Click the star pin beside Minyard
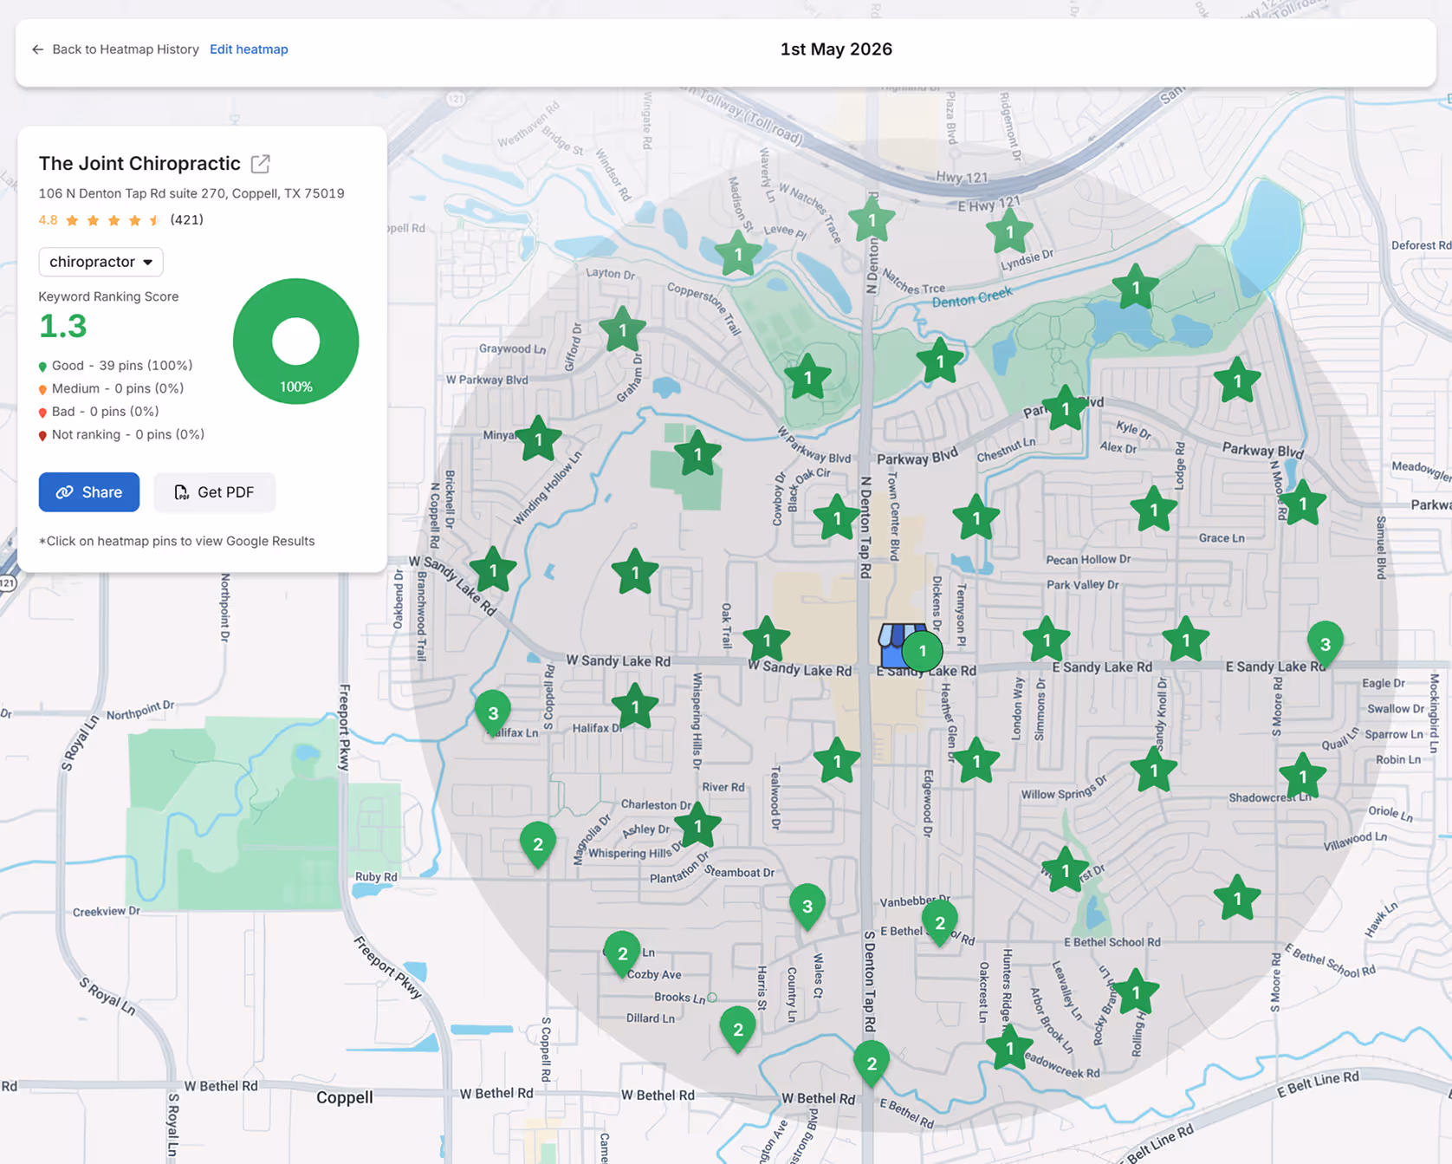Screen dimensions: 1452x1164 (539, 439)
